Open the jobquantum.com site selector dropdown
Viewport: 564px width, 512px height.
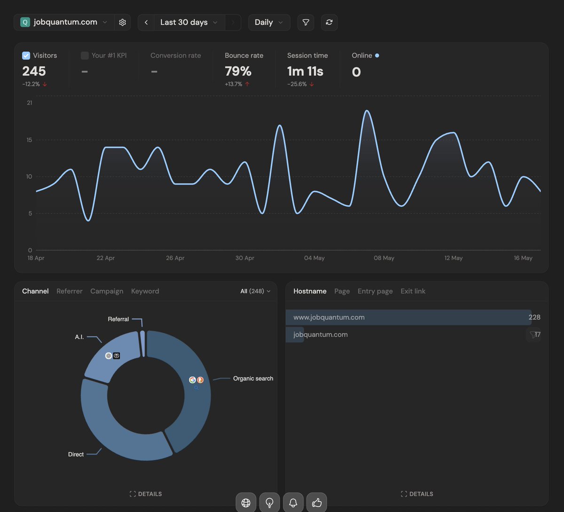64,22
